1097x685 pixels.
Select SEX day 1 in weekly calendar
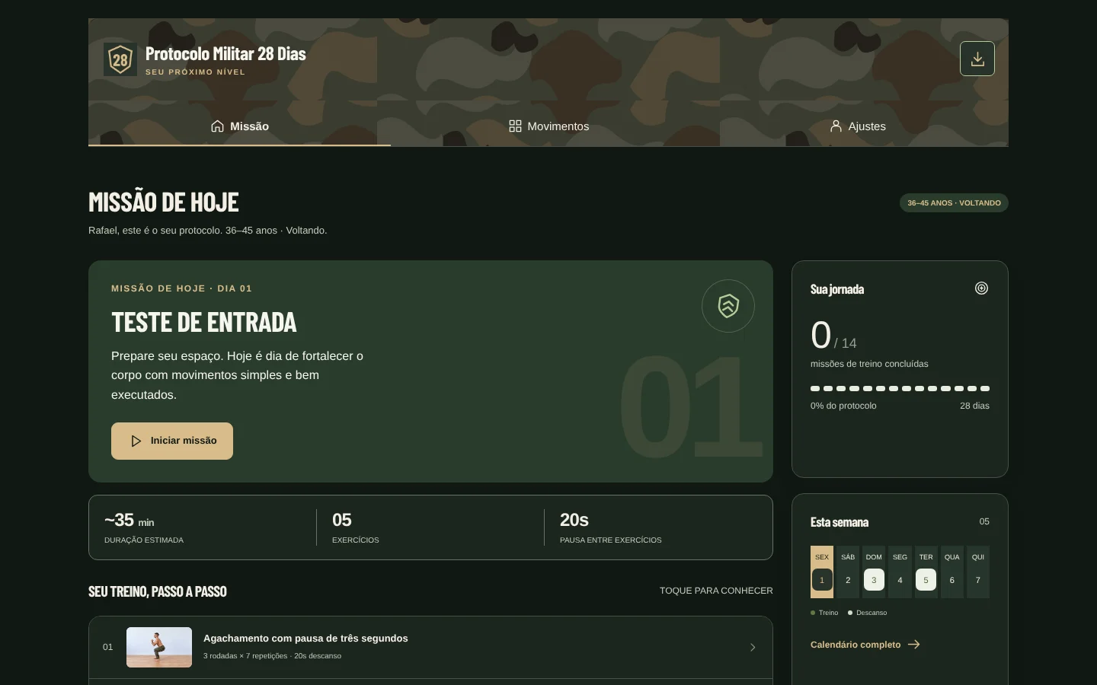pyautogui.click(x=822, y=572)
